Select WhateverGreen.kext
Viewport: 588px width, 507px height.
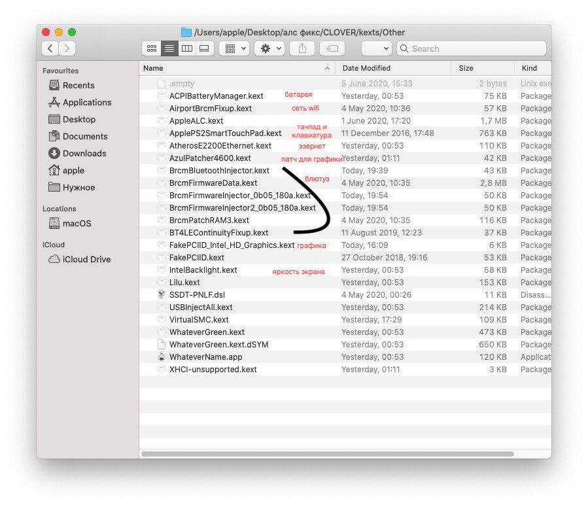click(x=345, y=332)
